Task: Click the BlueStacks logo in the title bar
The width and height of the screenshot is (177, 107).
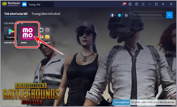Action: 4,4
